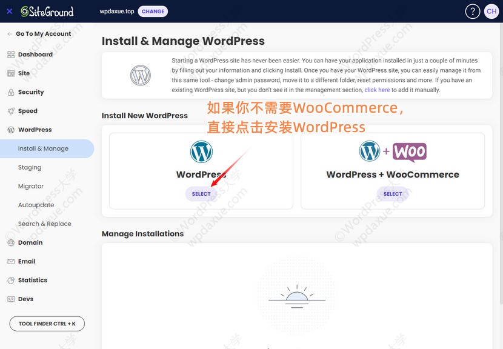This screenshot has width=503, height=349.
Task: Expand the Site menu item
Action: click(24, 73)
